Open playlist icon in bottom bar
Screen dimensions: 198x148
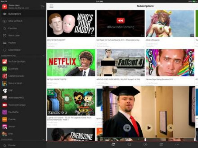coord(161,145)
